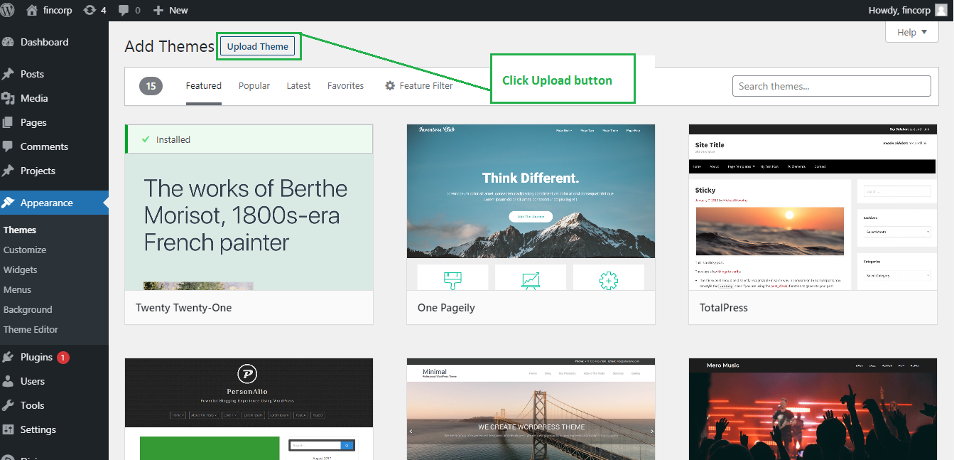954x460 pixels.
Task: Open the Customize submenu item
Action: pyautogui.click(x=25, y=250)
